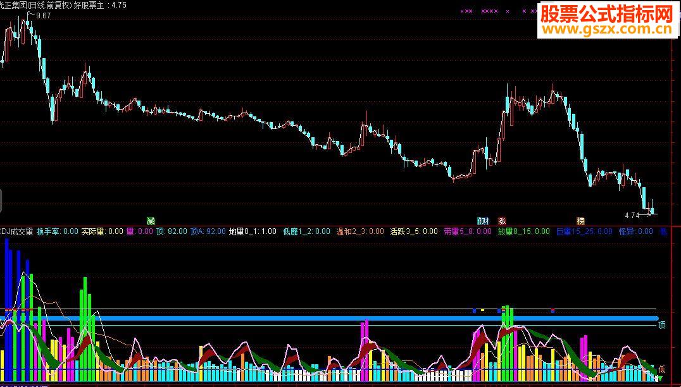Image resolution: width=681 pixels, height=387 pixels.
Task: Click the cyan 财 marker icon
Action: click(484, 221)
